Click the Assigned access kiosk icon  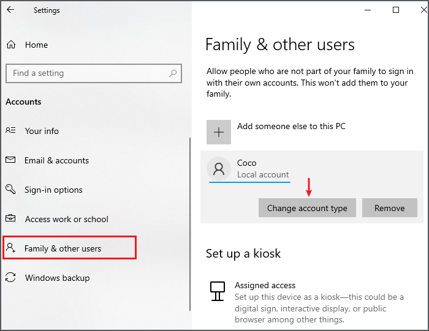pos(218,291)
